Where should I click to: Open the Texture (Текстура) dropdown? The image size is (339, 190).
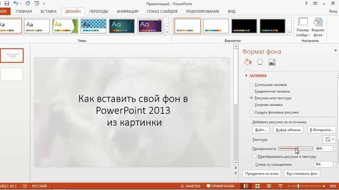click(329, 139)
